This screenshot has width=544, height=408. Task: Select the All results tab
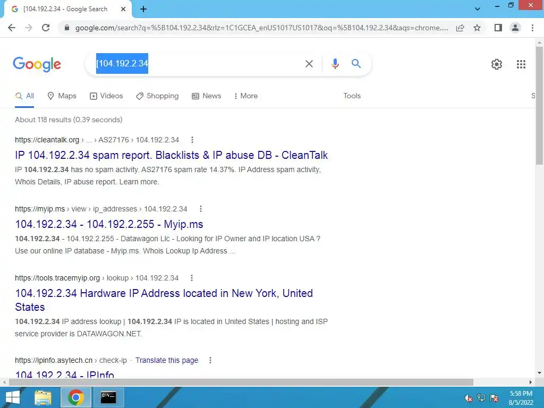pos(24,96)
